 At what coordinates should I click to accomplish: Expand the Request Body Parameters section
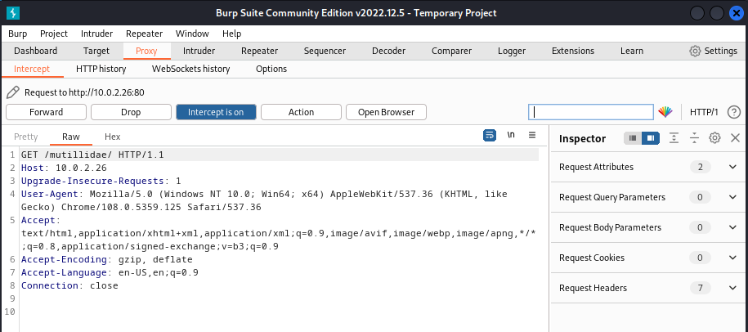point(732,227)
